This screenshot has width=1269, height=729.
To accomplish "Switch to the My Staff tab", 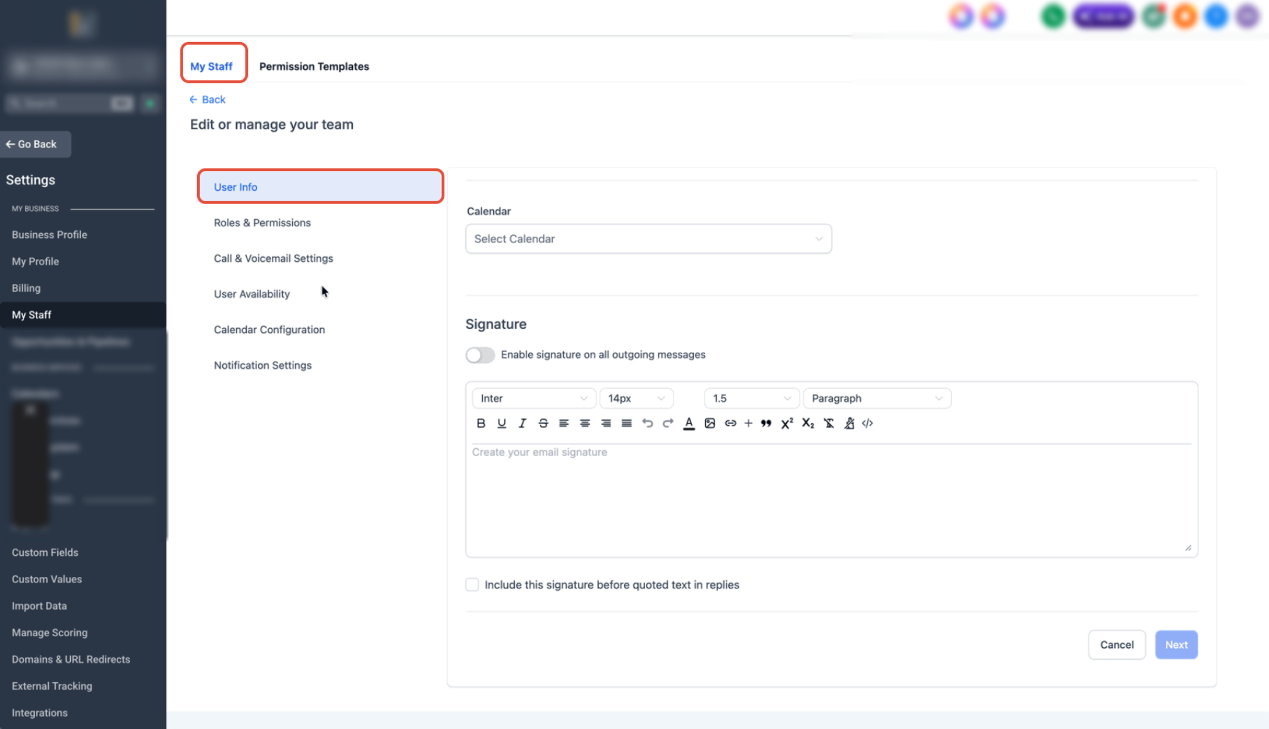I will [211, 66].
